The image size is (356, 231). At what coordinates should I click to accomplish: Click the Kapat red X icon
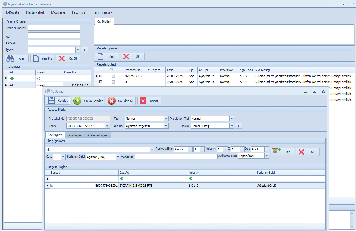(143, 101)
